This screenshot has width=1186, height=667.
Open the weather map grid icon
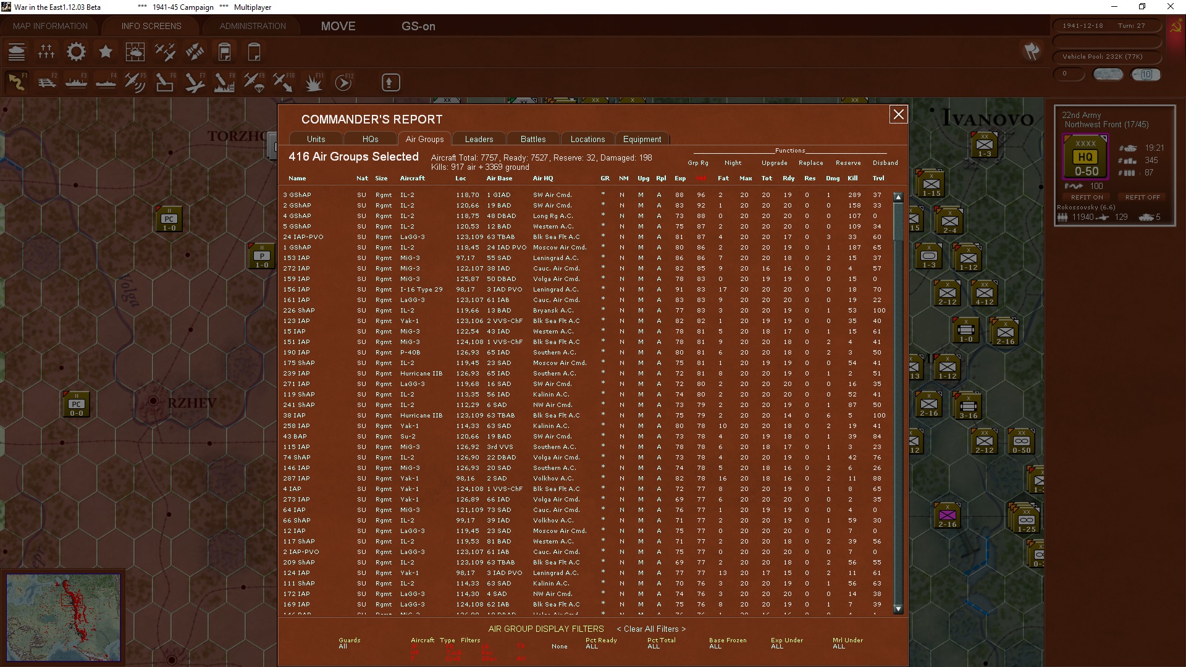(x=135, y=52)
